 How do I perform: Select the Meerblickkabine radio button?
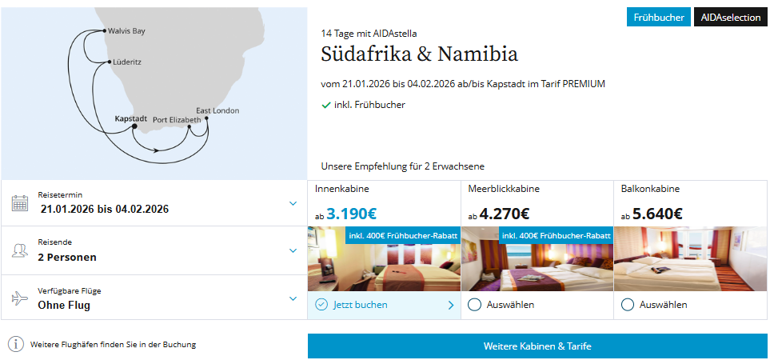[474, 305]
